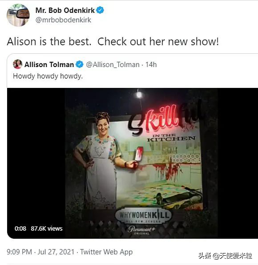Open the 14h timestamp of quoted tweet
The image size is (258, 265).
(151, 64)
